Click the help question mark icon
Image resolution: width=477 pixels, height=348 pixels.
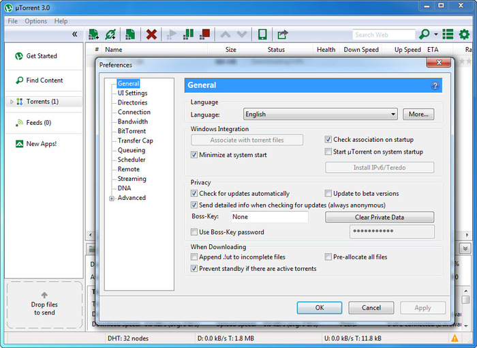click(x=435, y=86)
